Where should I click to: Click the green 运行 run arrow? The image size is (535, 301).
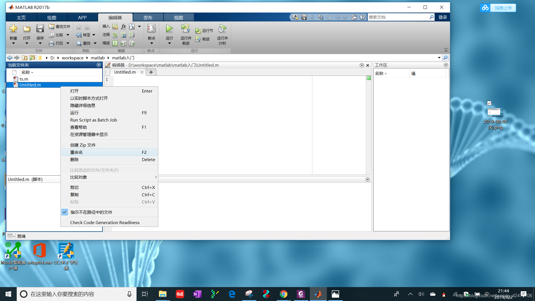[169, 28]
